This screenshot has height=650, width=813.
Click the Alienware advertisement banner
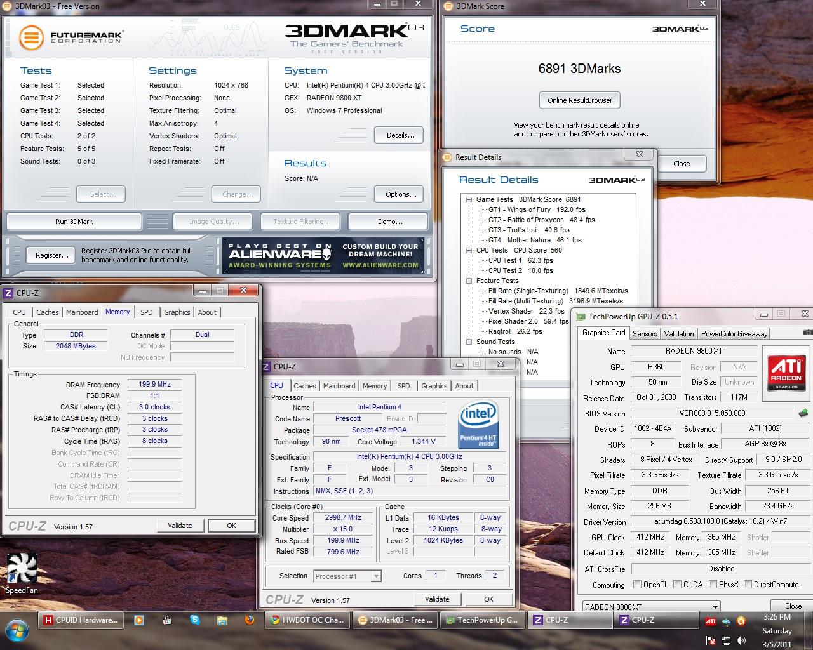coord(323,256)
